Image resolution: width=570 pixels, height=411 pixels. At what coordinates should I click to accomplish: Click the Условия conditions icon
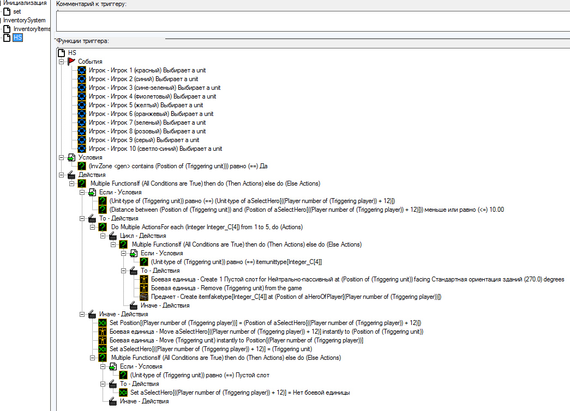click(x=71, y=157)
